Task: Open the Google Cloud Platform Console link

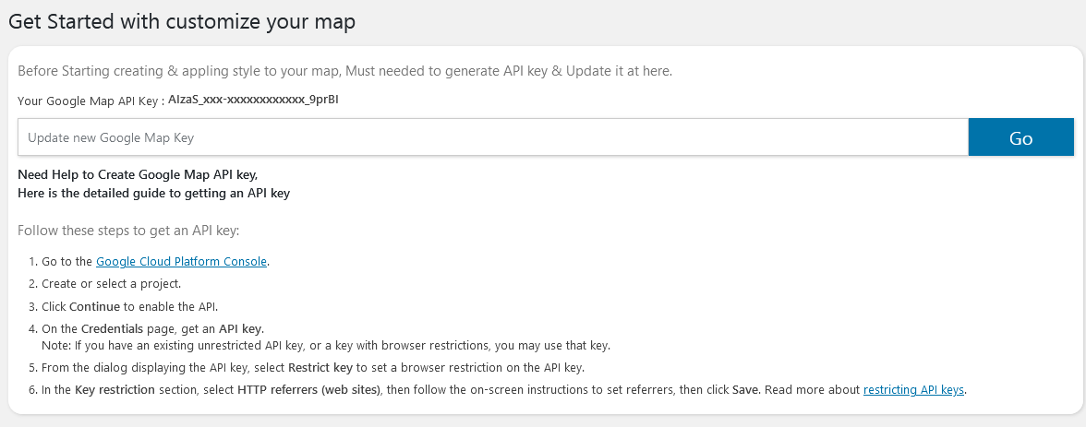Action: [181, 262]
